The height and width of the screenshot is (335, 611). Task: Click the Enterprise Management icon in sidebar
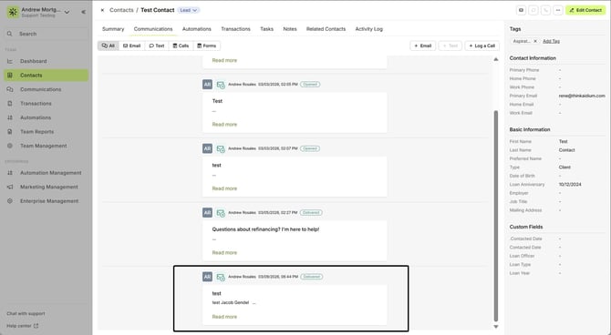pyautogui.click(x=10, y=201)
